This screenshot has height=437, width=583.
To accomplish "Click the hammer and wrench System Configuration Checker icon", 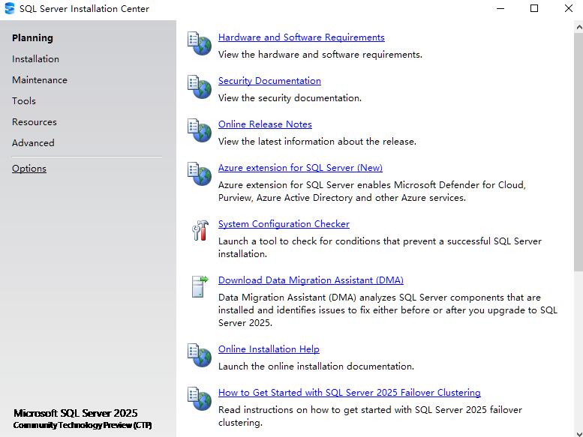I will pos(200,230).
